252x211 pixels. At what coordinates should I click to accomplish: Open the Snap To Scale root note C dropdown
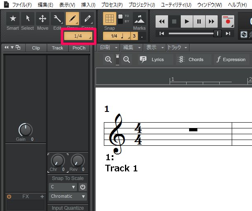tap(63, 187)
